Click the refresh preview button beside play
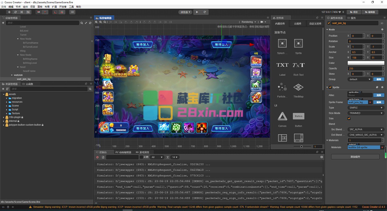Image resolution: width=387 pixels, height=211 pixels. tap(204, 12)
